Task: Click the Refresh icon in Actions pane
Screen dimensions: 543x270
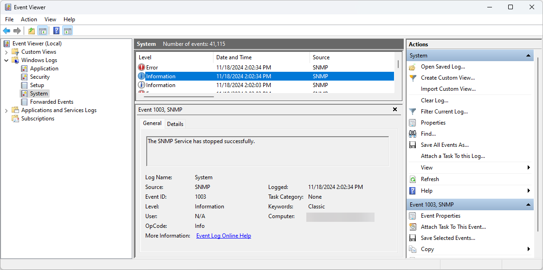Action: coord(413,179)
